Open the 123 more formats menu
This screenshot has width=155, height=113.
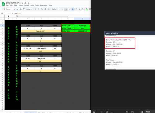pyautogui.click(x=48, y=9)
